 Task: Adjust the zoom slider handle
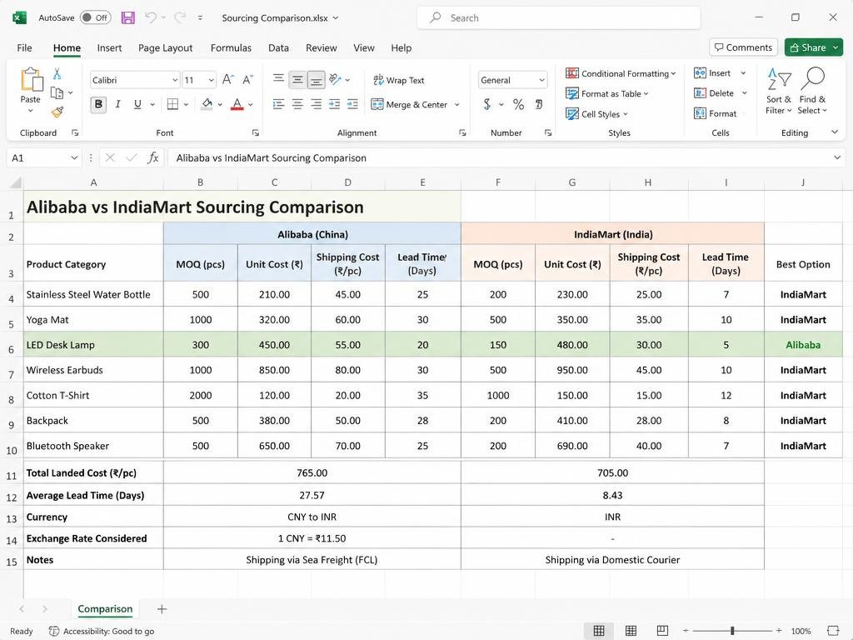coord(732,631)
